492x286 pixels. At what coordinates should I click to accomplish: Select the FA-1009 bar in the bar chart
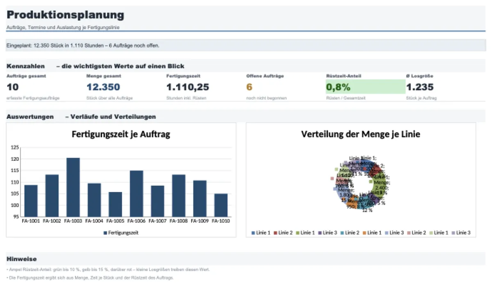point(200,198)
